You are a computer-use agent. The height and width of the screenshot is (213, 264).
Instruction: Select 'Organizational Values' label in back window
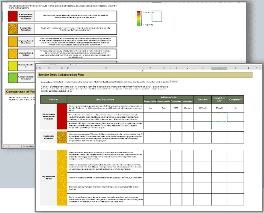click(x=26, y=54)
